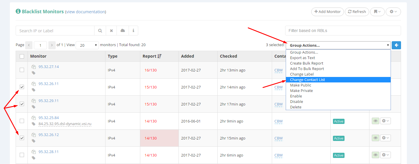
Task: Click tag icon under 95.32.27.14
Action: pos(34,73)
